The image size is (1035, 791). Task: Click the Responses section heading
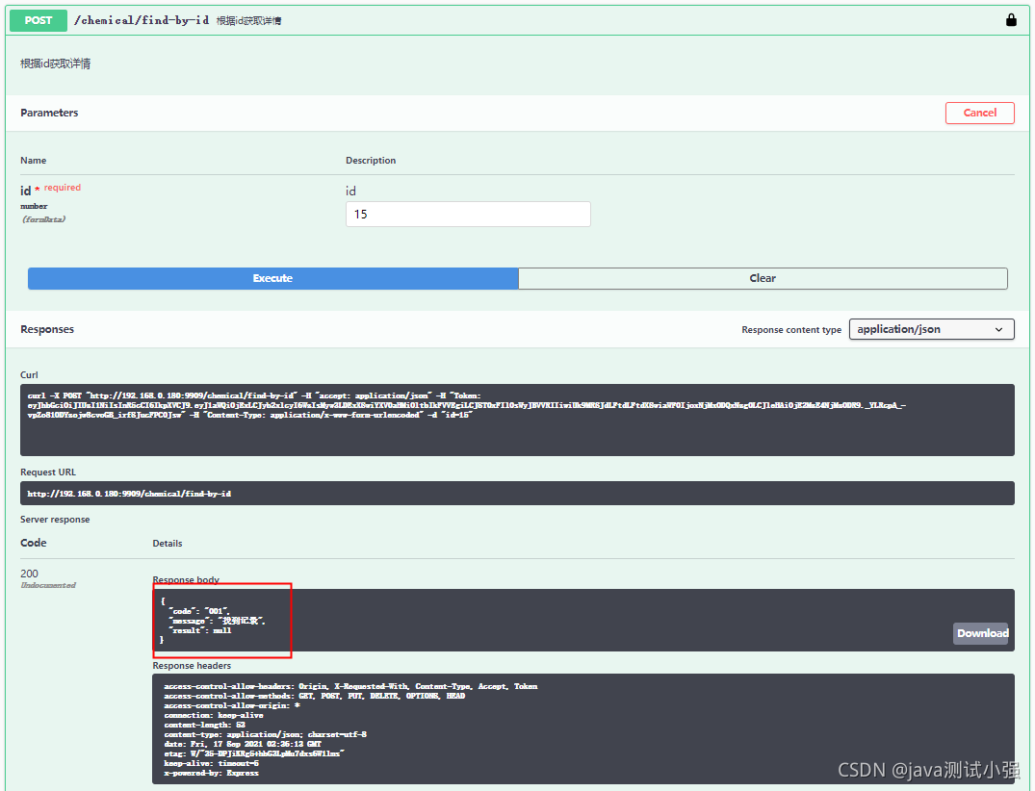point(47,329)
